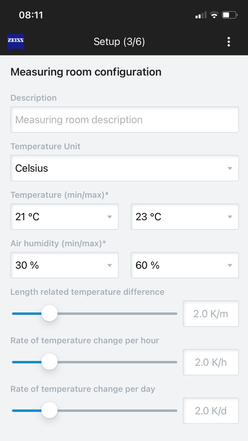Click the Measuring room description field
Screen dimensions: 248x441
124,119
